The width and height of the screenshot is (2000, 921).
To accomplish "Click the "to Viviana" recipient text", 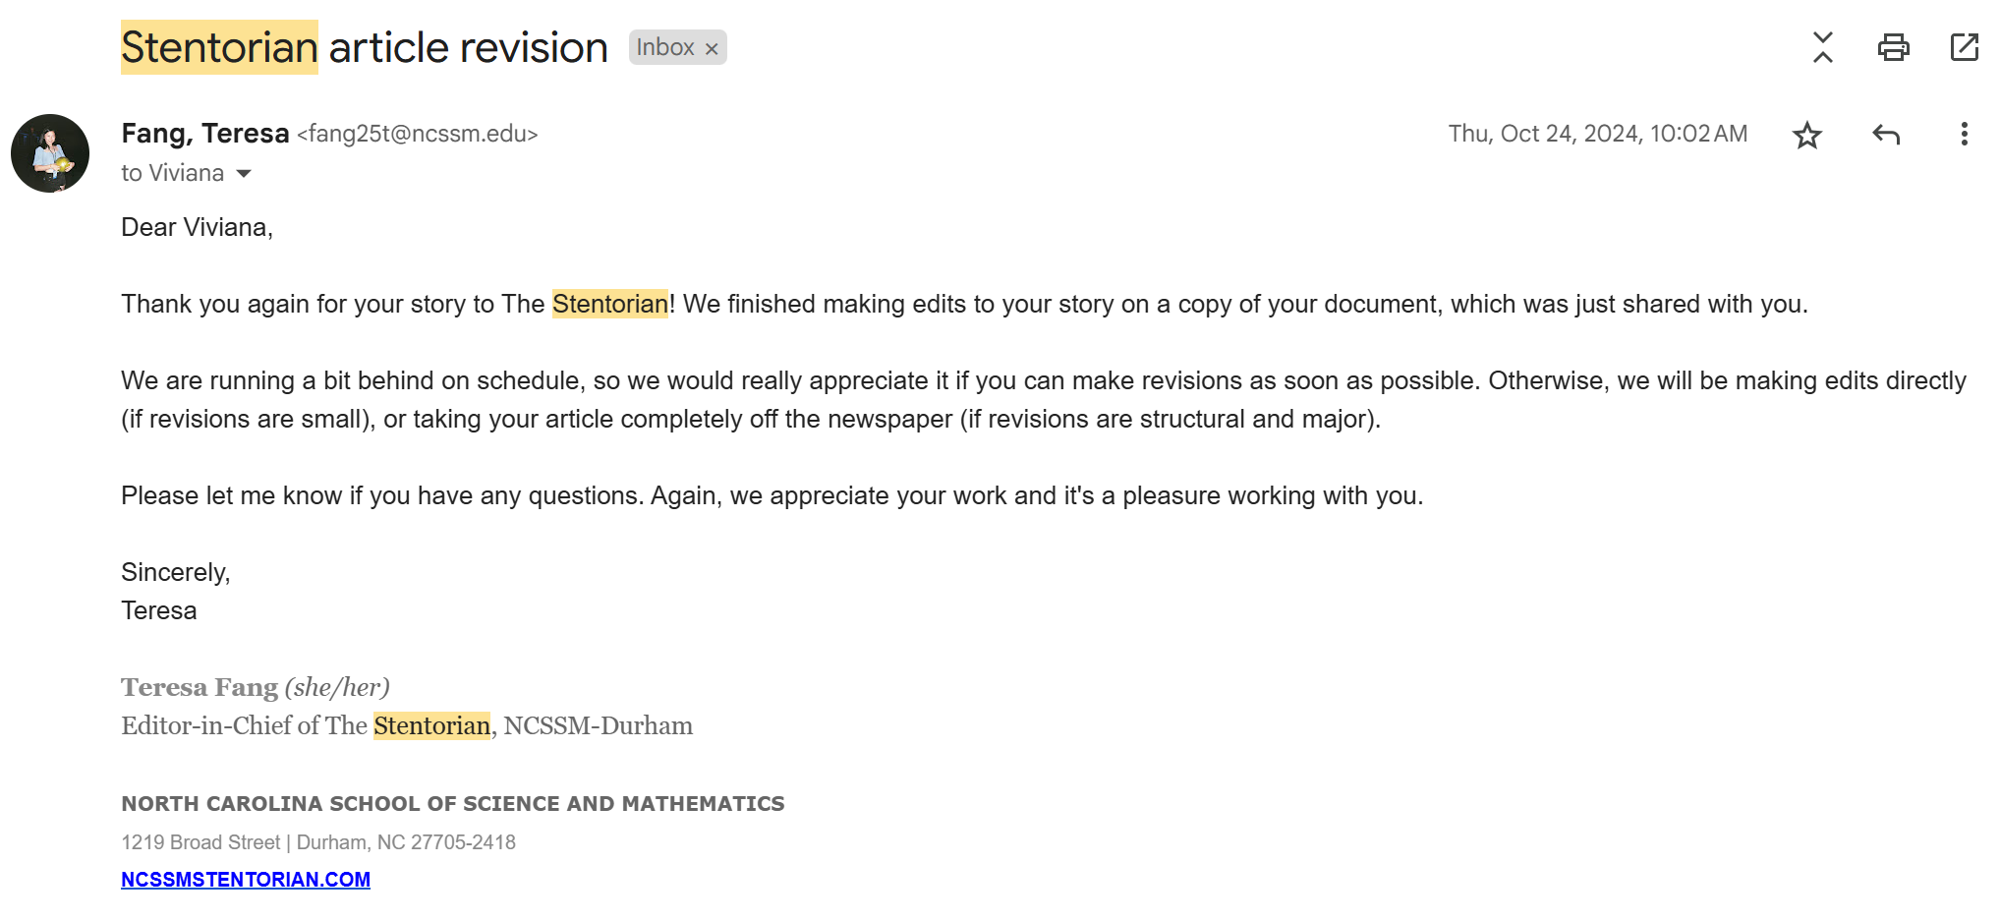I will (172, 173).
